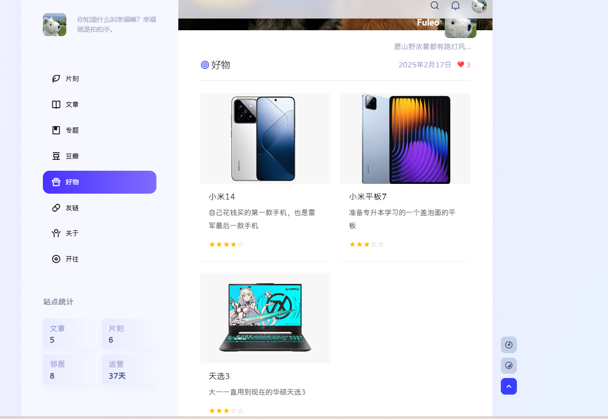The image size is (608, 419).
Task: Open the 关于 about page
Action: tap(99, 233)
